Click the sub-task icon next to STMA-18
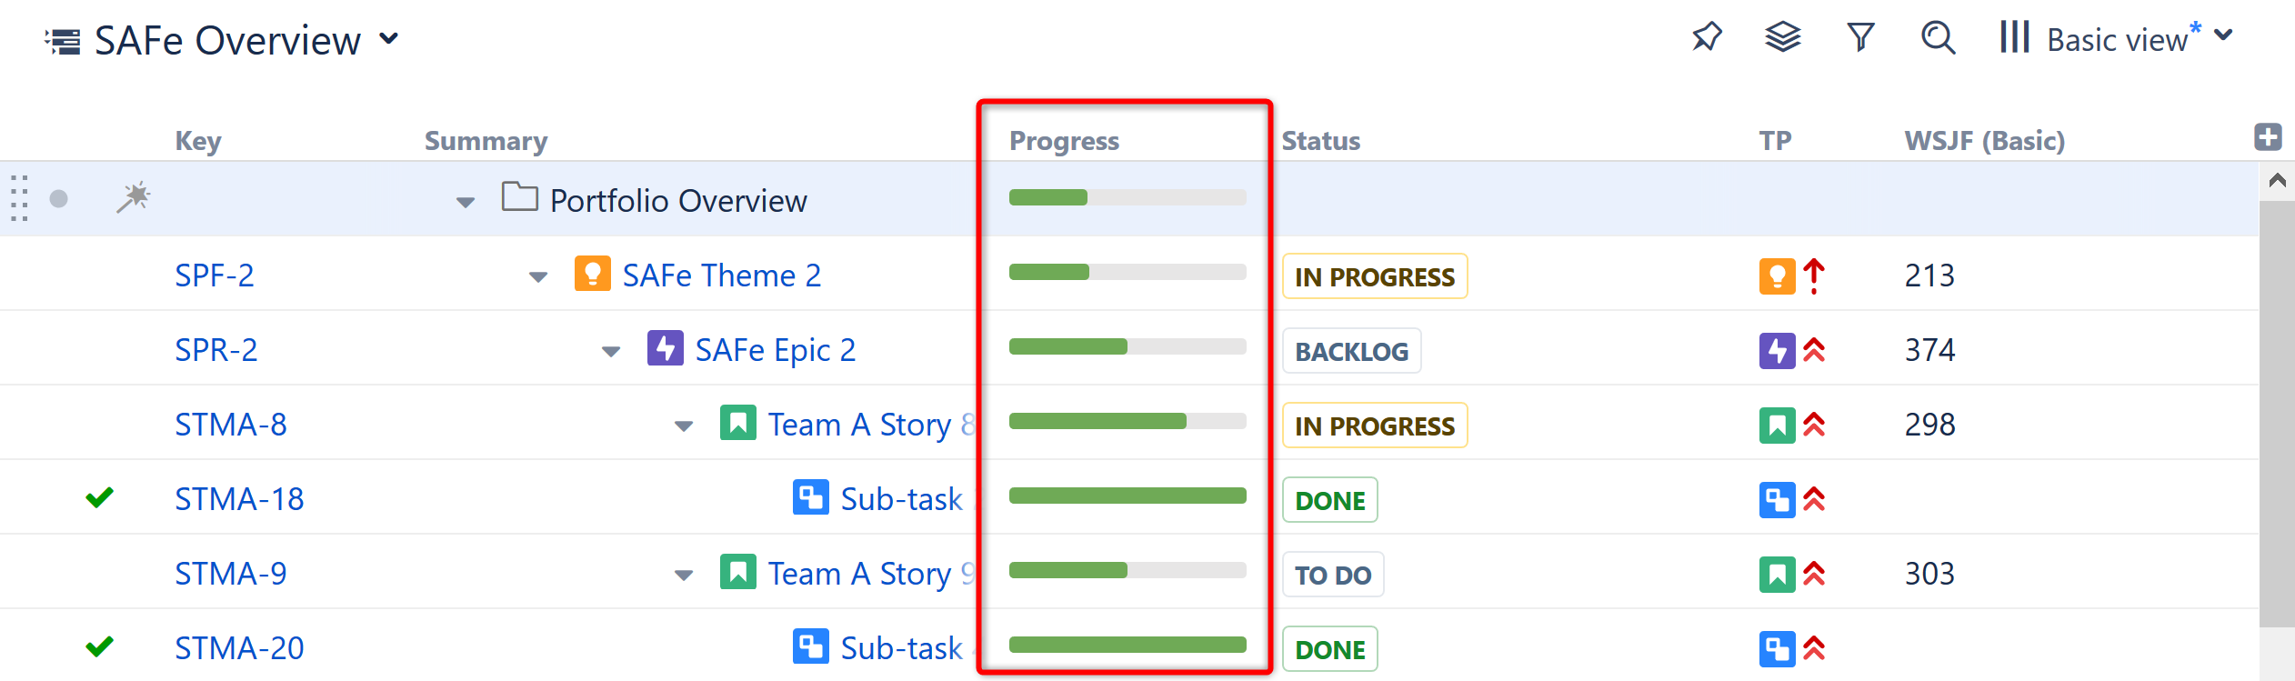The width and height of the screenshot is (2295, 681). [x=811, y=497]
